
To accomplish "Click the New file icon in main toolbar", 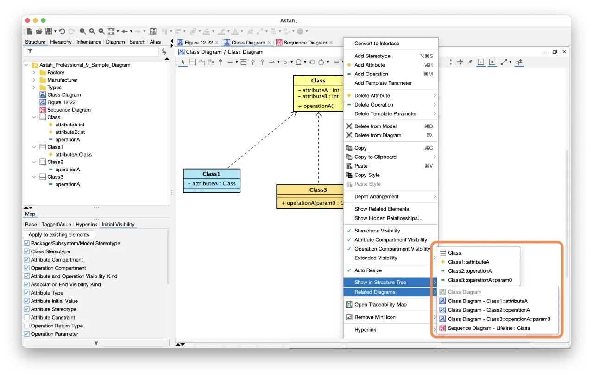I will click(x=30, y=31).
